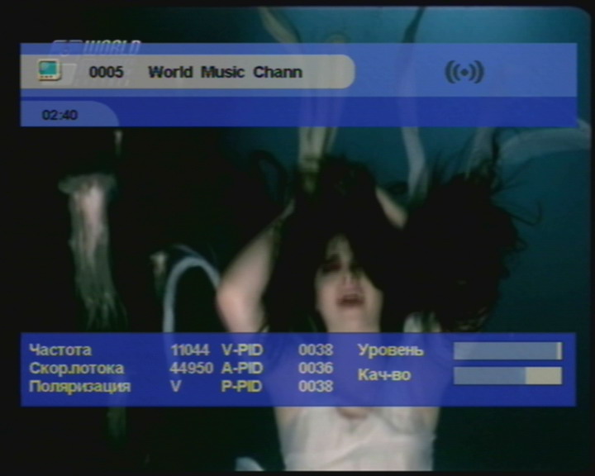Click the 02:40 time display
Viewport: 595px width, 476px height.
coord(59,116)
